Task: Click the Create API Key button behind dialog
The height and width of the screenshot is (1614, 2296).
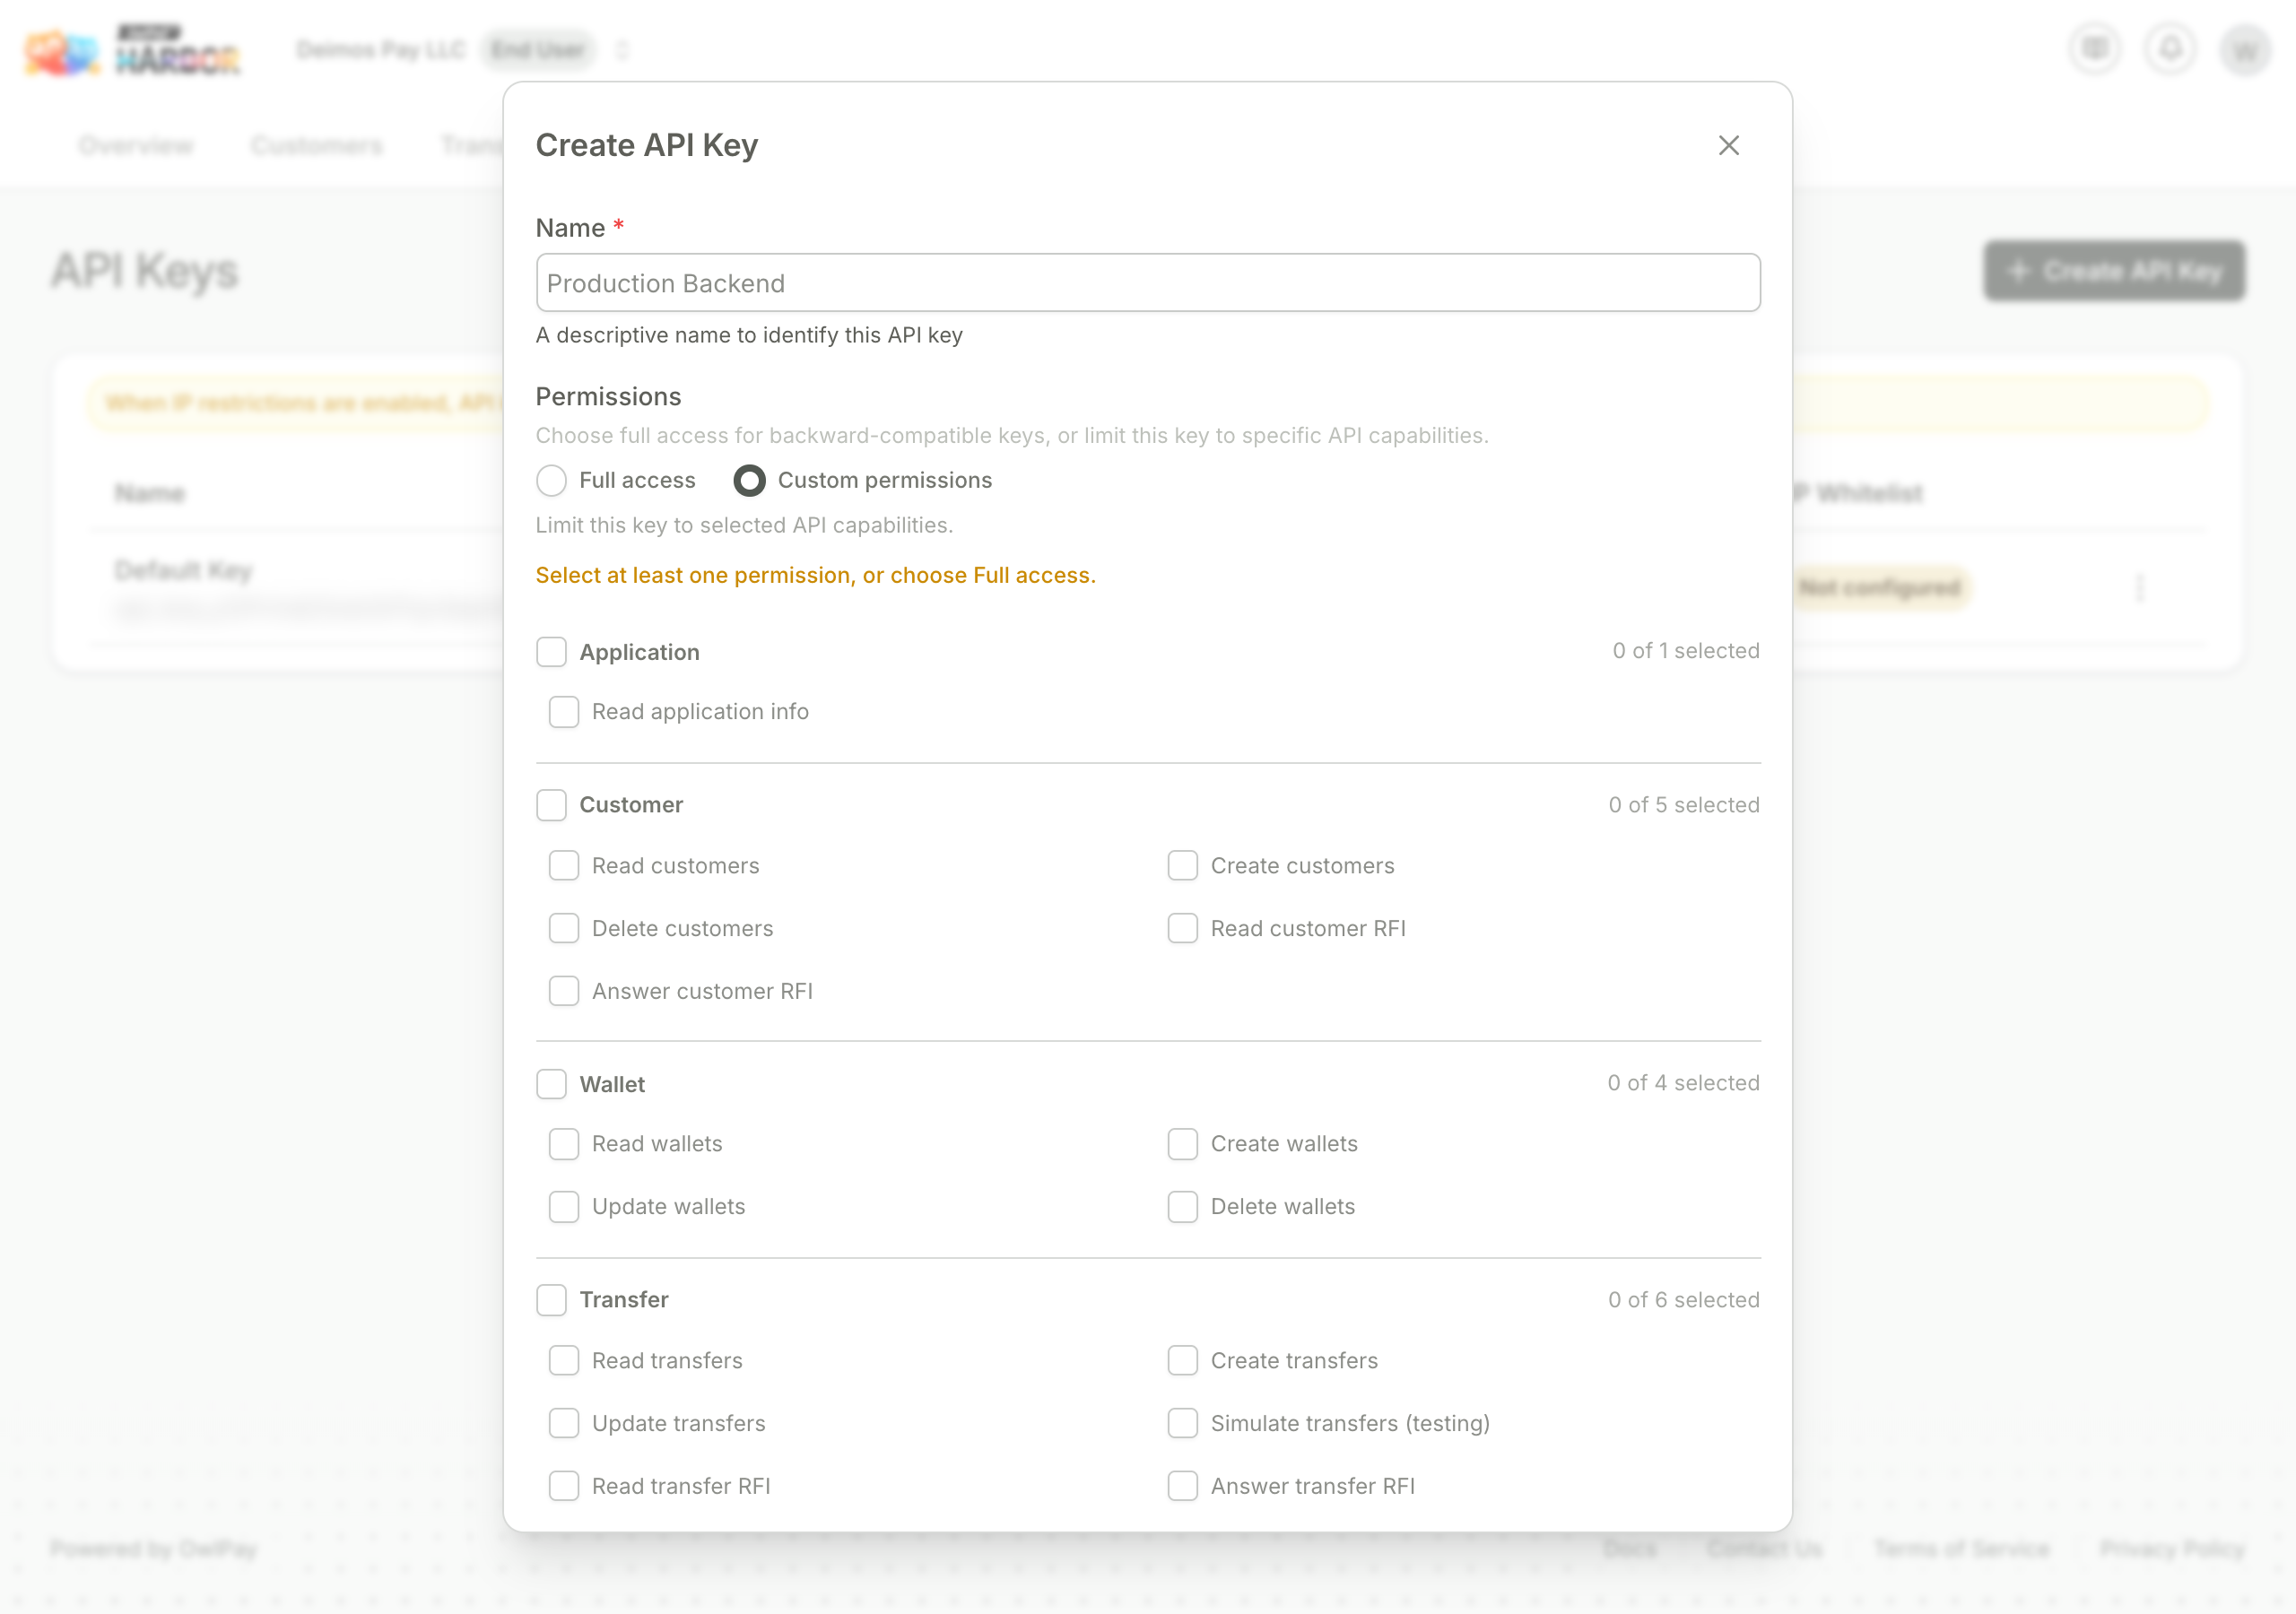Action: click(2114, 271)
